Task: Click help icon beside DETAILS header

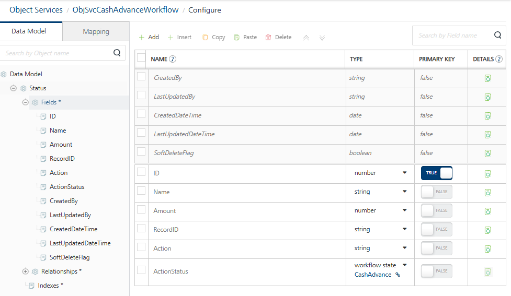Action: [x=499, y=60]
